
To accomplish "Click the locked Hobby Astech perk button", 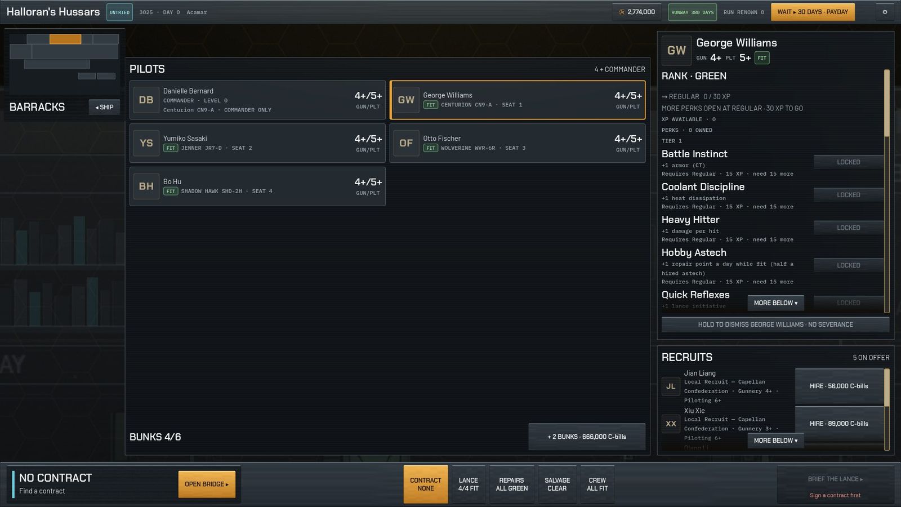I will 848,265.
